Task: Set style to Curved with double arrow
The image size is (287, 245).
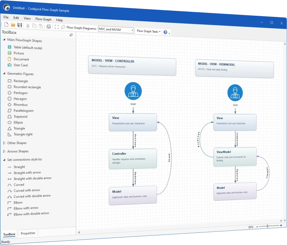Action: (29, 196)
